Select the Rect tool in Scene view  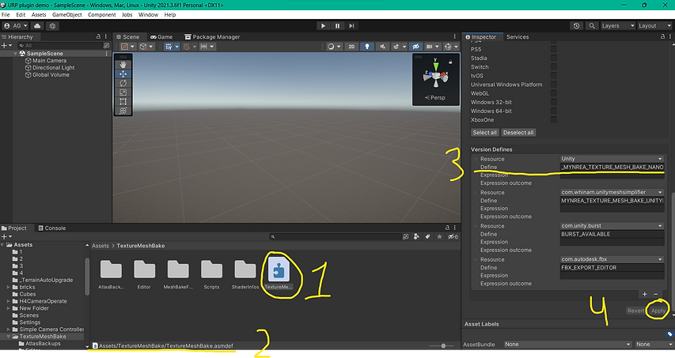(x=123, y=101)
